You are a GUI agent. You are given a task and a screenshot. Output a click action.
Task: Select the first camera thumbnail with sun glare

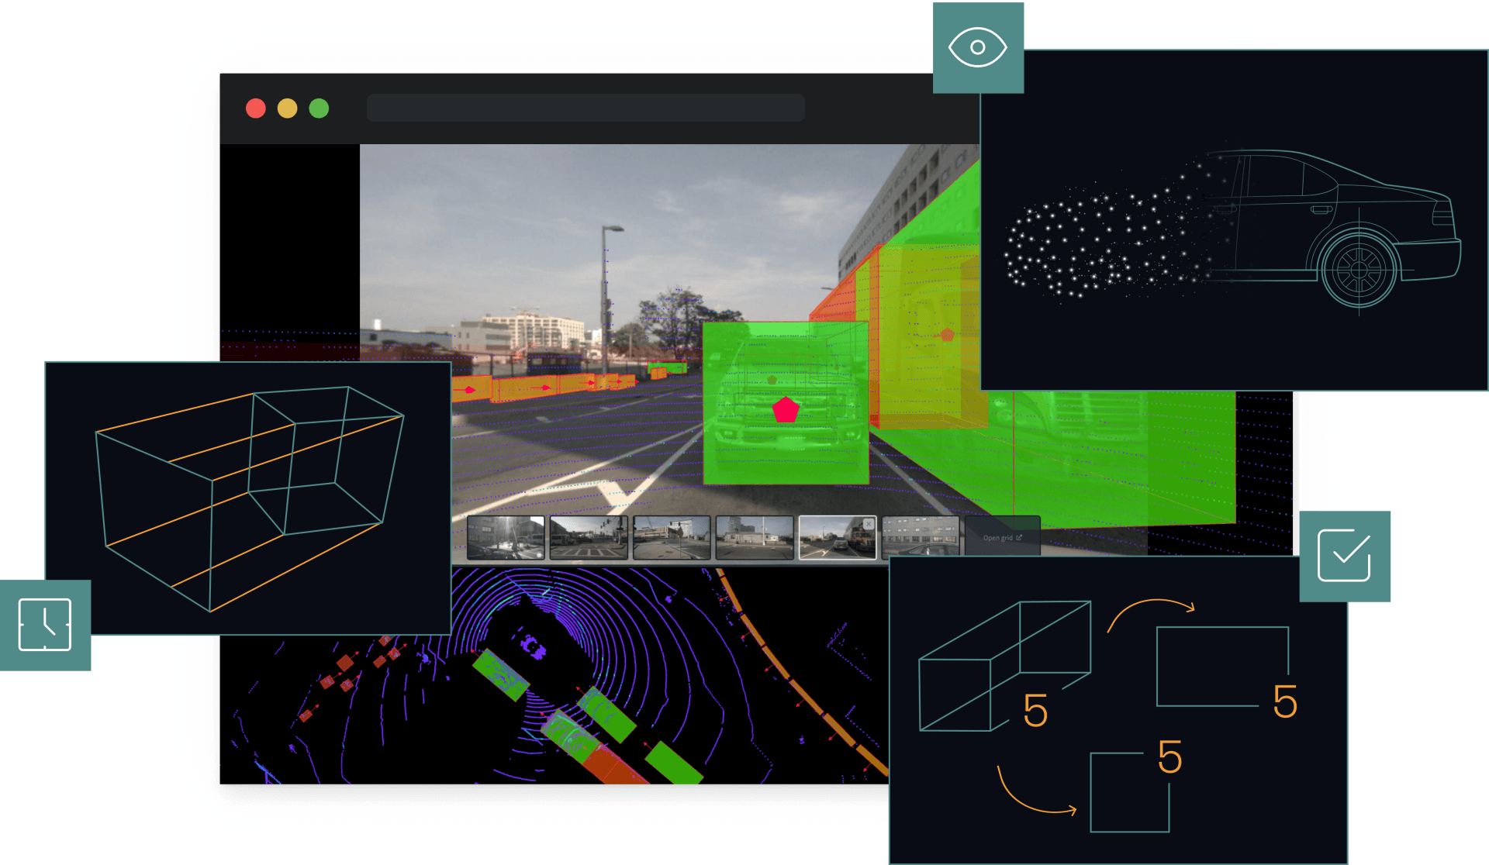[506, 537]
